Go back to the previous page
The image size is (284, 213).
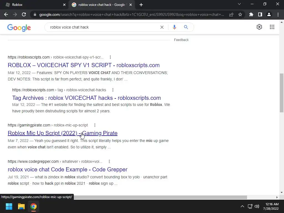6,14
